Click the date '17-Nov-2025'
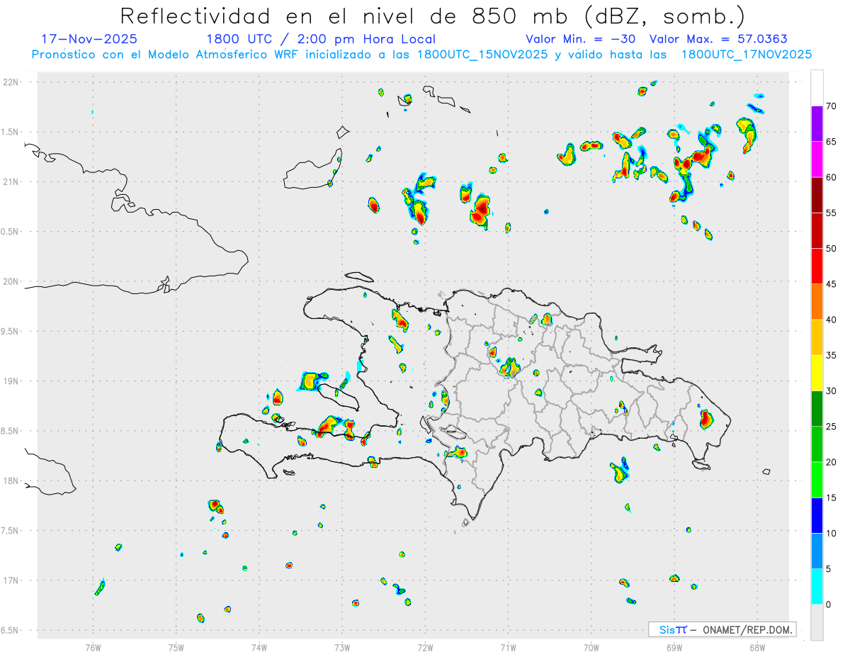 click(90, 39)
